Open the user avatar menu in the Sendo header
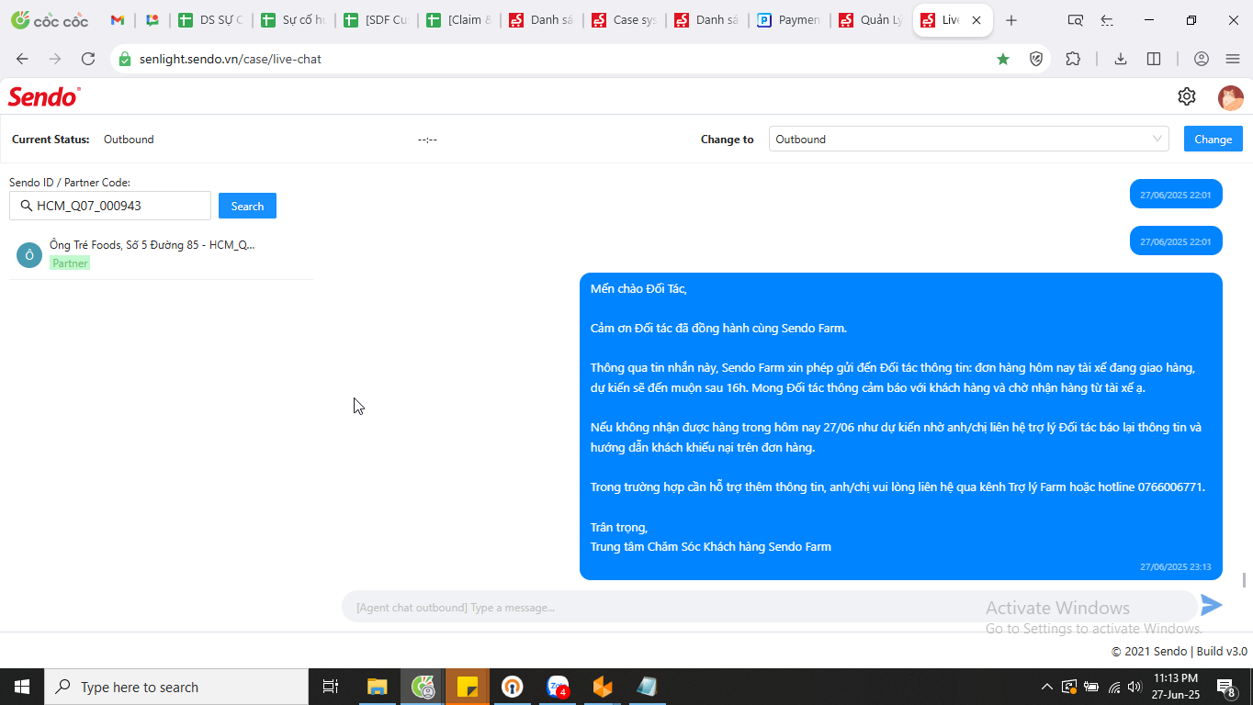The width and height of the screenshot is (1253, 705). (x=1231, y=97)
